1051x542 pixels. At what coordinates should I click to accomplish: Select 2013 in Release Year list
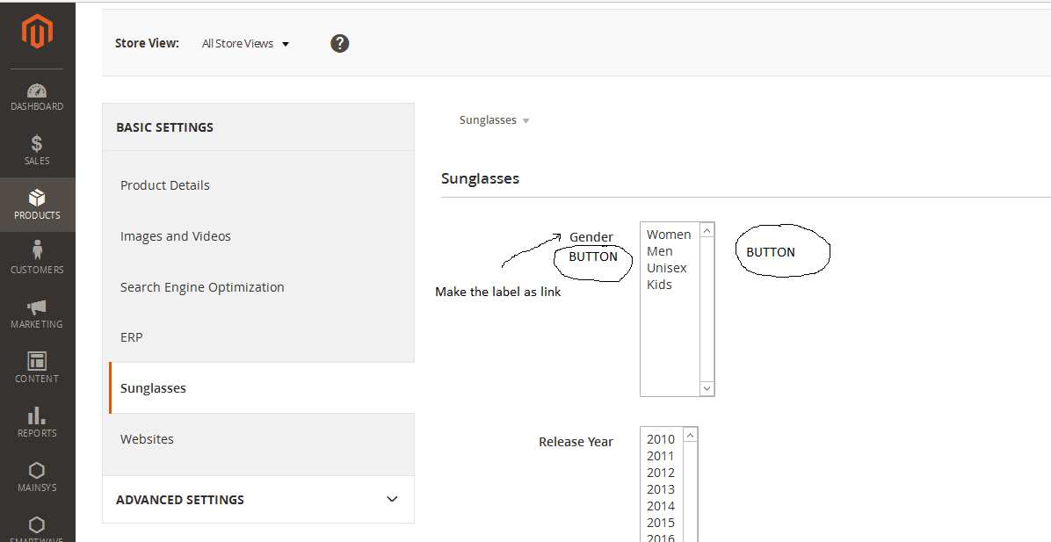(x=661, y=489)
